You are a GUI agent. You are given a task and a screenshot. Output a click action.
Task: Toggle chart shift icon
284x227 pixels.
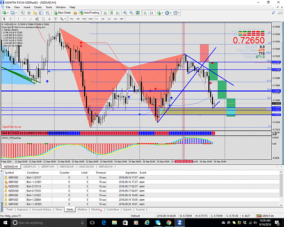pos(152,13)
